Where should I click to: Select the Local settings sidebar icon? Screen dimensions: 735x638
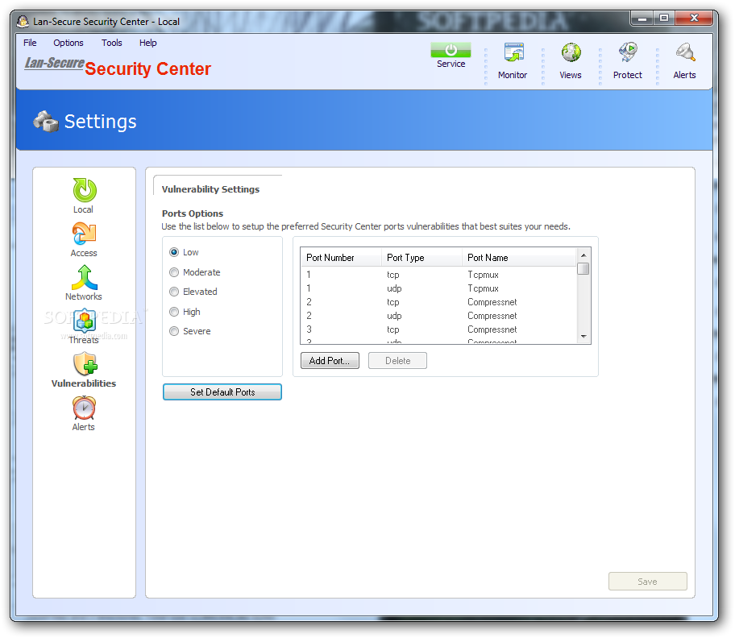click(85, 190)
